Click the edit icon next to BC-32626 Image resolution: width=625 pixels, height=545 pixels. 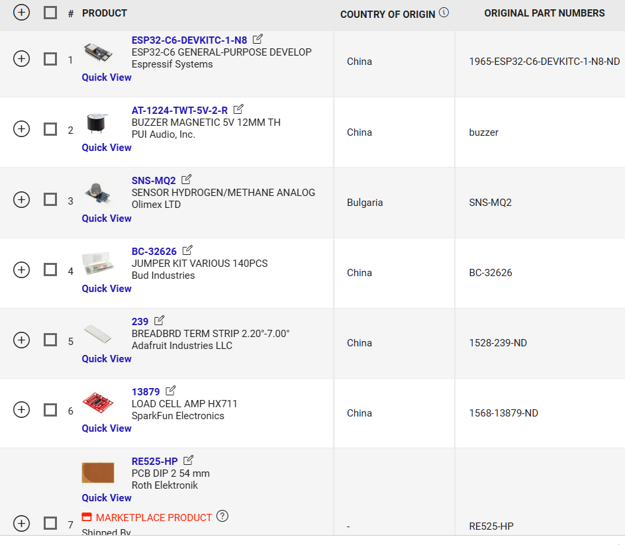[x=187, y=250]
